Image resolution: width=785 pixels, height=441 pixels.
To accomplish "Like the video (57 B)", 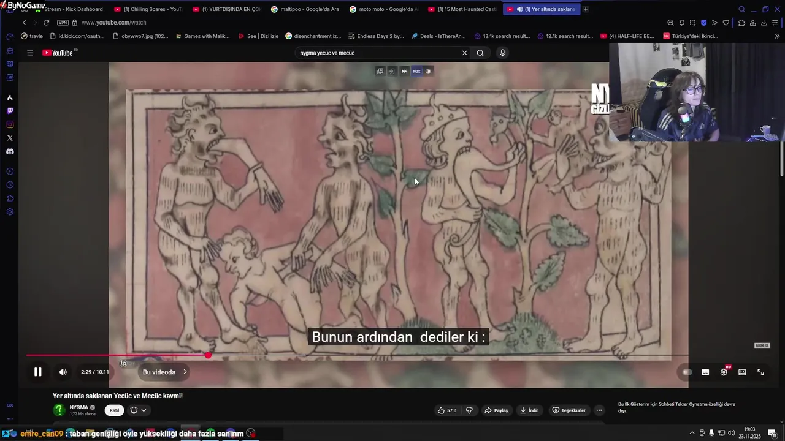I will point(447,410).
